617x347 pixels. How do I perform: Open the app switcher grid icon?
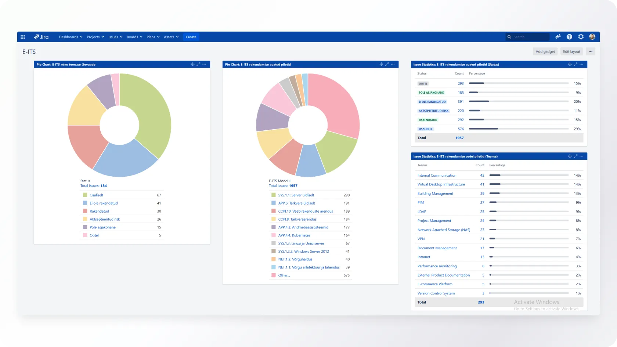coord(23,37)
